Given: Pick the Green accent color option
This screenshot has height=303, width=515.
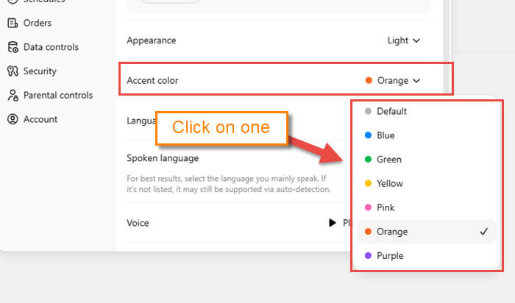Looking at the screenshot, I should (x=388, y=160).
